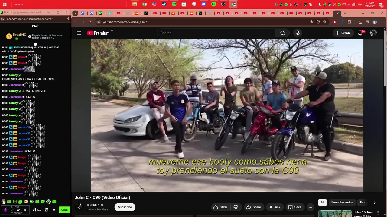Open Steam from the taskbar

pos(164,4)
